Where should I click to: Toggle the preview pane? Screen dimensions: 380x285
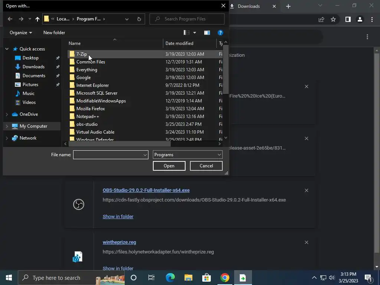[x=207, y=33]
